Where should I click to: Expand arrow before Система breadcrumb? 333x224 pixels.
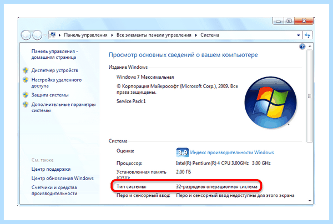pyautogui.click(x=196, y=35)
